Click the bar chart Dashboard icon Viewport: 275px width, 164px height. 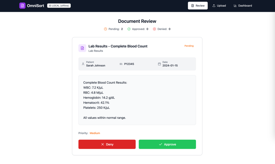(x=235, y=6)
